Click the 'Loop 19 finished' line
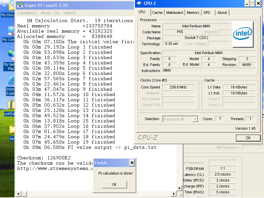This screenshot has width=264, height=198. click(x=69, y=142)
